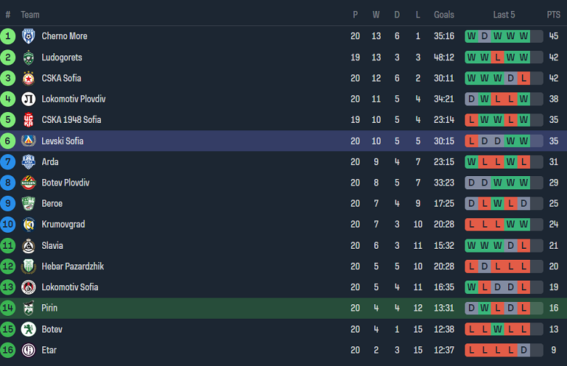Click the Levski Sofia club crest
This screenshot has height=366, width=567.
[28, 141]
